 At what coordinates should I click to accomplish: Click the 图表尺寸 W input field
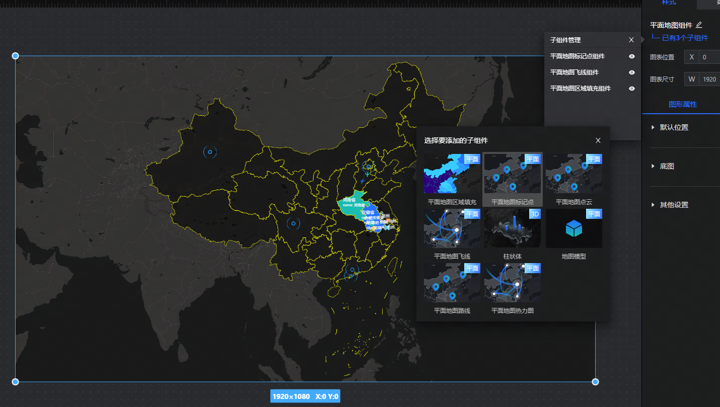[x=709, y=79]
